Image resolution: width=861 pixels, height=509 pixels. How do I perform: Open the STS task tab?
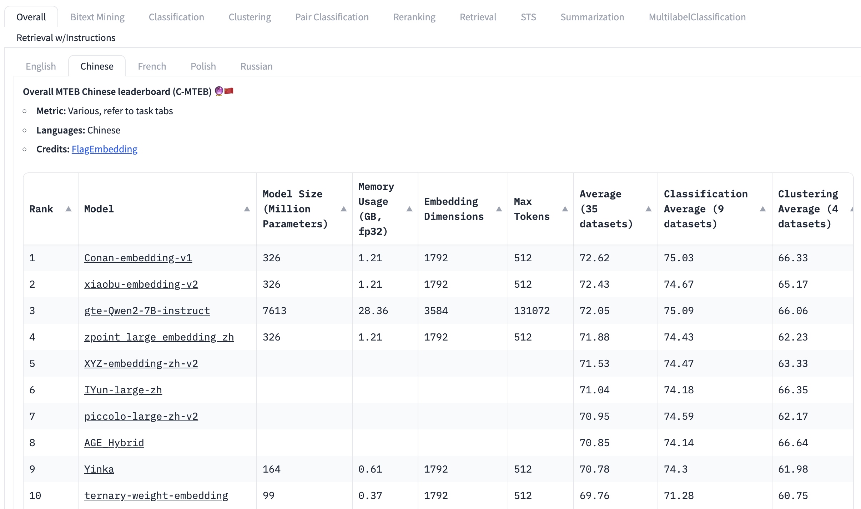528,17
